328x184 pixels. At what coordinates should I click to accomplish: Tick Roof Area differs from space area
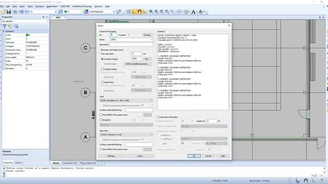coord(101,114)
